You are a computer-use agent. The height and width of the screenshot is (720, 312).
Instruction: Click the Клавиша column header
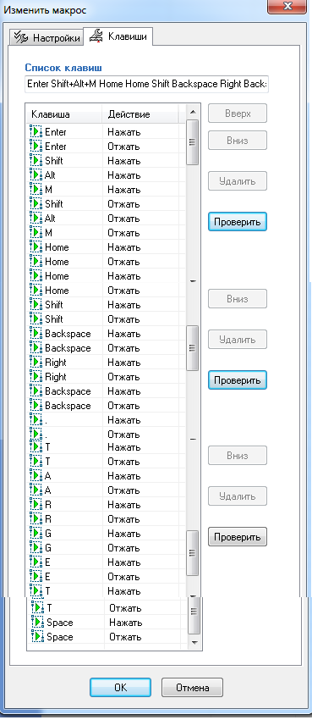(x=64, y=114)
